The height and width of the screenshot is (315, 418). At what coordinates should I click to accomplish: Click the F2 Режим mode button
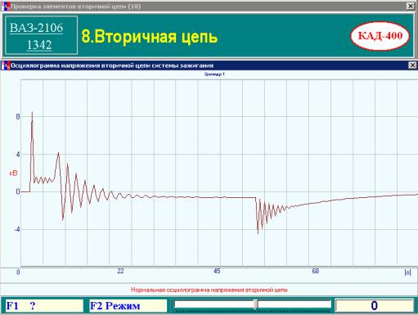click(x=128, y=305)
